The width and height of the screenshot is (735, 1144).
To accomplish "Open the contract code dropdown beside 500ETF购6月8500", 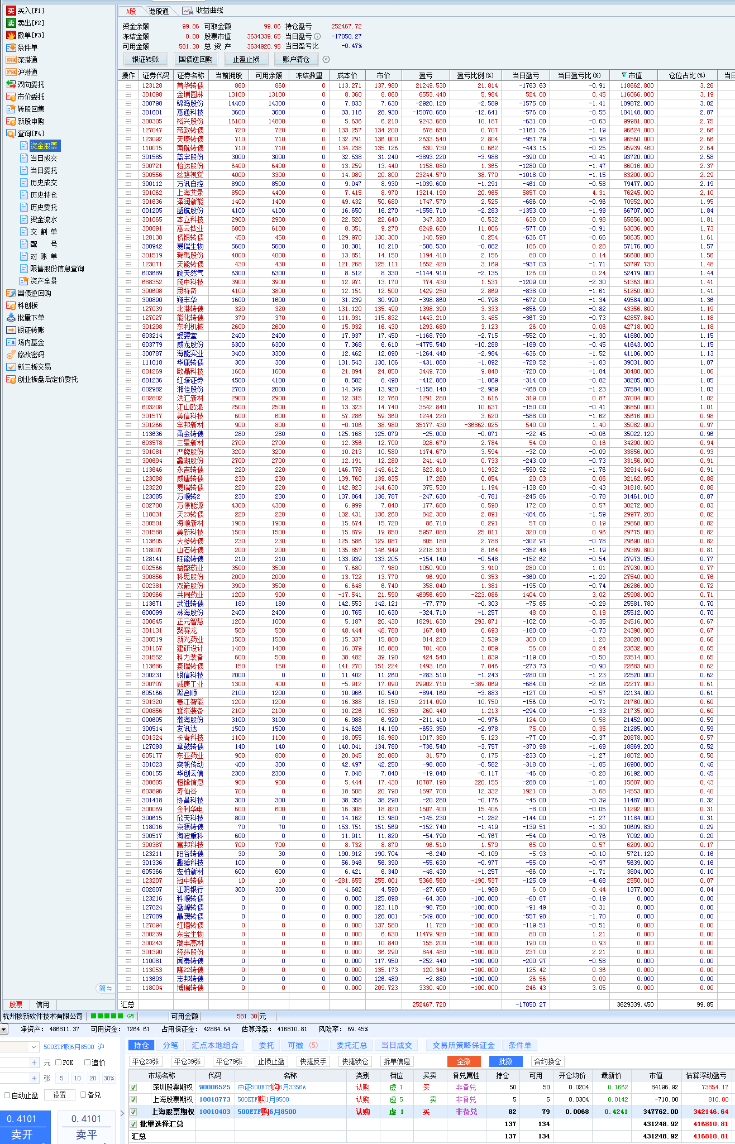I will click(x=34, y=1047).
